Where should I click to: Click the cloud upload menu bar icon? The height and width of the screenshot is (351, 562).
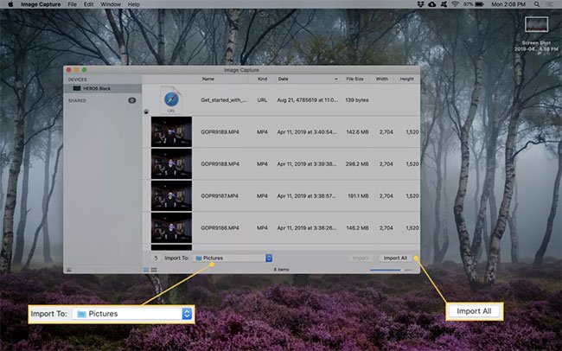pos(432,4)
